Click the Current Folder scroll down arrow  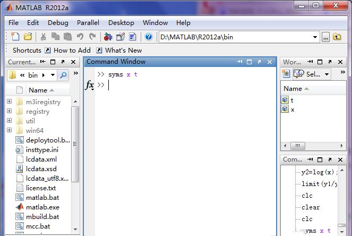(x=75, y=230)
